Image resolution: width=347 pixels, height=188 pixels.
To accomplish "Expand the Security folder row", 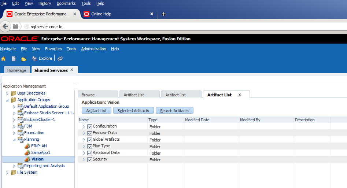I will 84,159.
